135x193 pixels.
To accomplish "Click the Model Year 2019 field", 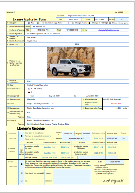I will coord(77,44).
